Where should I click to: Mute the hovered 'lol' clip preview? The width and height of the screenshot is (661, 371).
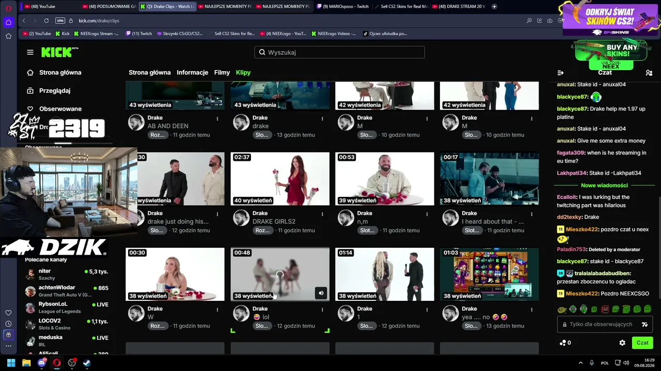(321, 293)
